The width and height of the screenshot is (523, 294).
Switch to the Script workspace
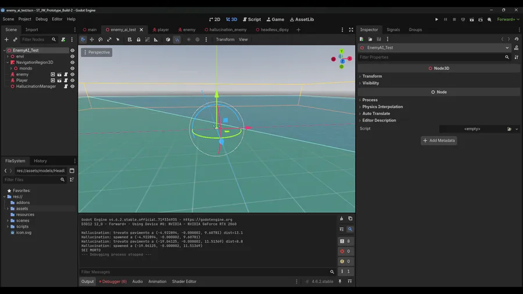tap(252, 19)
